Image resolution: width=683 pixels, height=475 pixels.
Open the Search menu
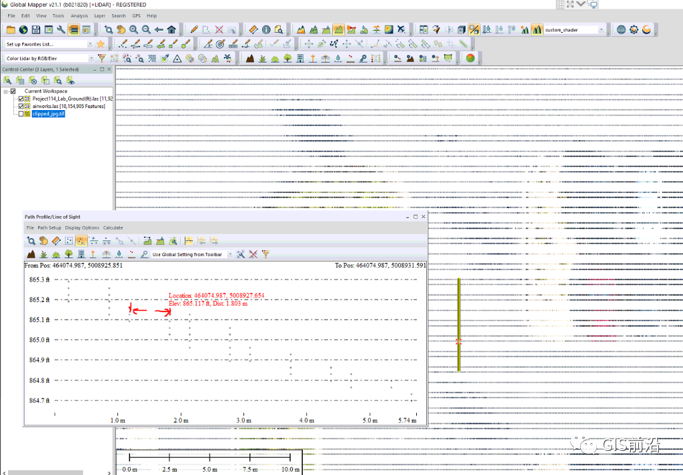click(x=119, y=16)
